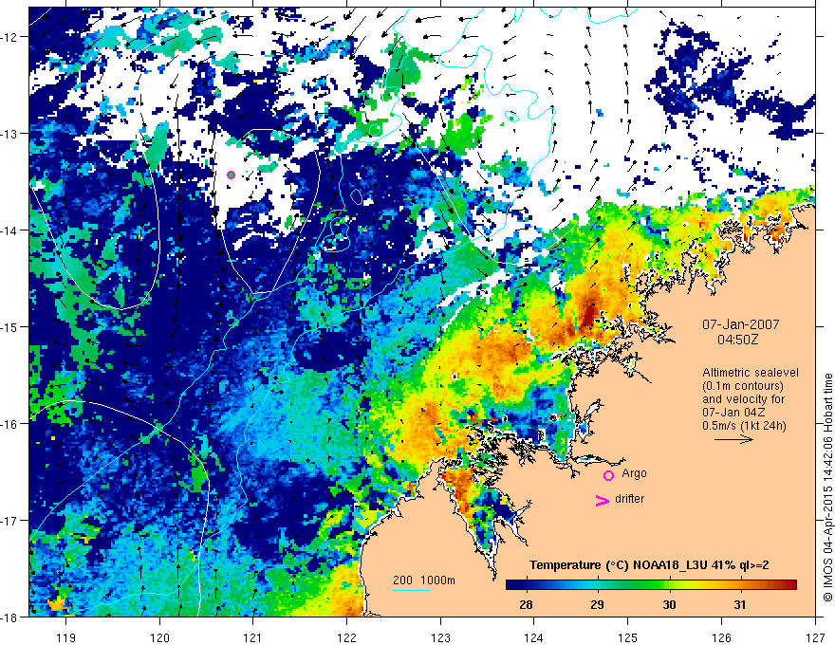The height and width of the screenshot is (645, 835).
Task: Click the '31' color bar label
Action: tap(740, 605)
